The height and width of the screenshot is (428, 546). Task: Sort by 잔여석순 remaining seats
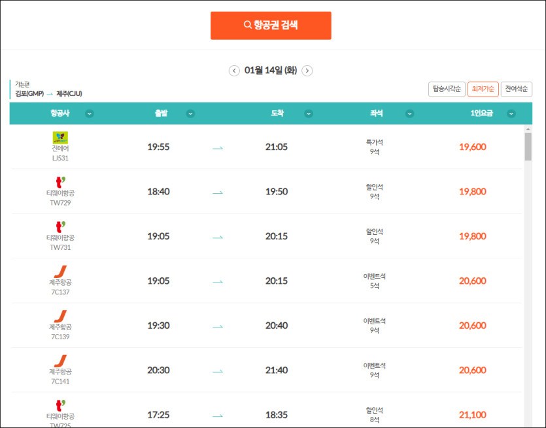click(x=516, y=89)
